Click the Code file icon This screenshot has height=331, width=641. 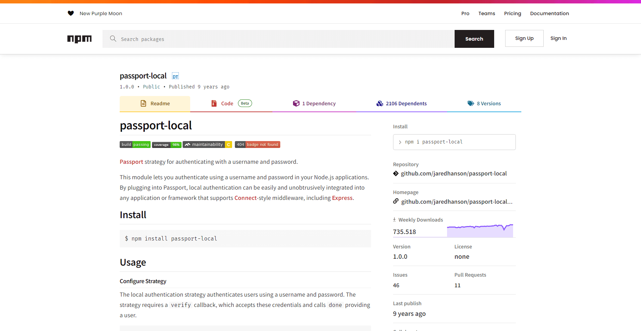214,103
